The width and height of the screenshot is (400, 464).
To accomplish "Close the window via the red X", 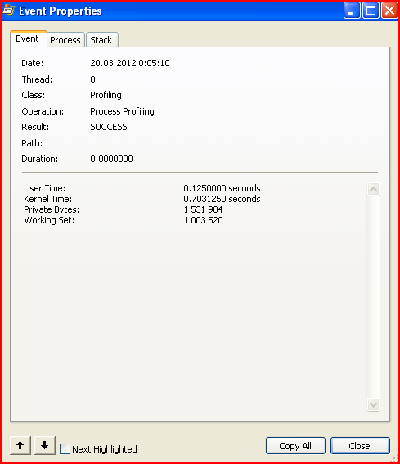I will (389, 11).
